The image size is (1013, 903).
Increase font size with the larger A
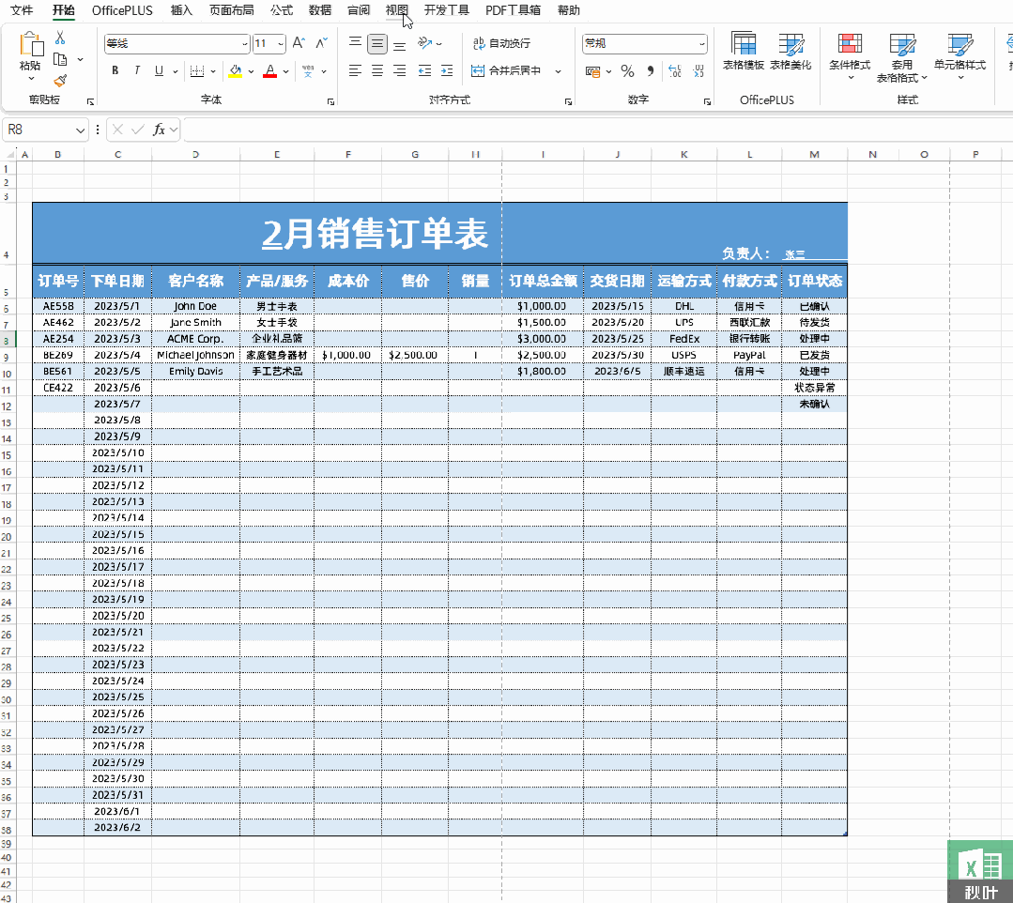point(299,43)
